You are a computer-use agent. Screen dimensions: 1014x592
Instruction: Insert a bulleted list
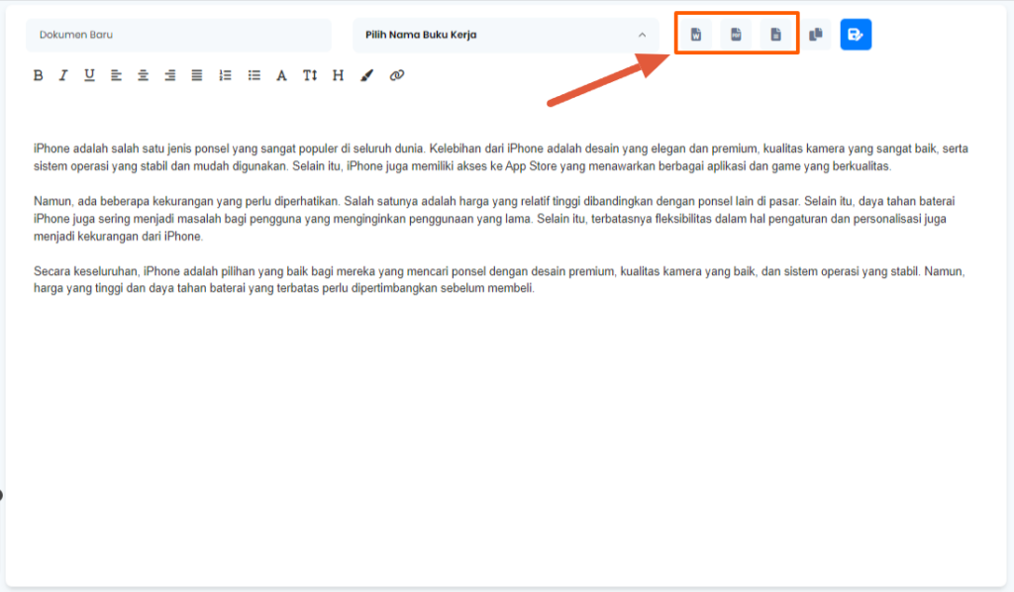tap(254, 75)
